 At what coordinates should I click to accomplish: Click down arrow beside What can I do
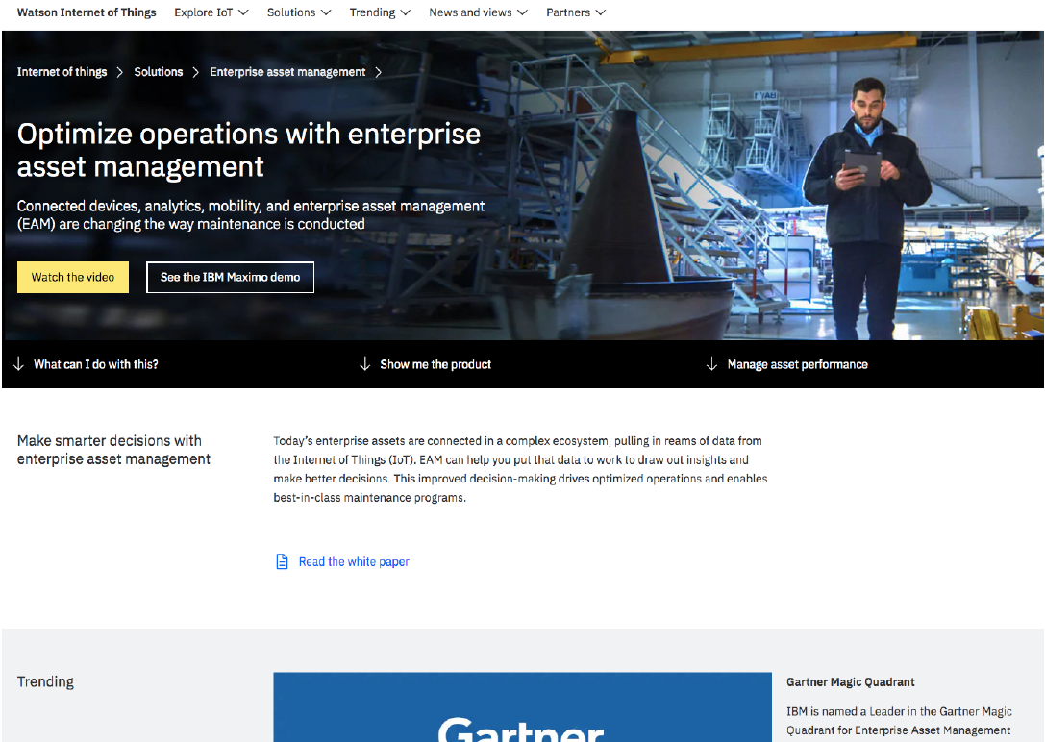coord(18,363)
